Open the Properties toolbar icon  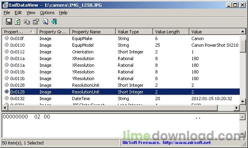coord(36,22)
